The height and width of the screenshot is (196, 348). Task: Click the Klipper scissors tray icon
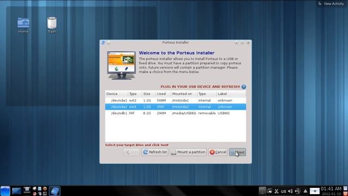coord(276,191)
